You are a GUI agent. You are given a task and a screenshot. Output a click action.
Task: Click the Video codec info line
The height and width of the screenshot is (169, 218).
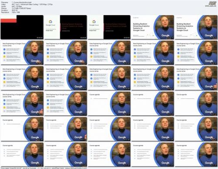coord(27,4)
